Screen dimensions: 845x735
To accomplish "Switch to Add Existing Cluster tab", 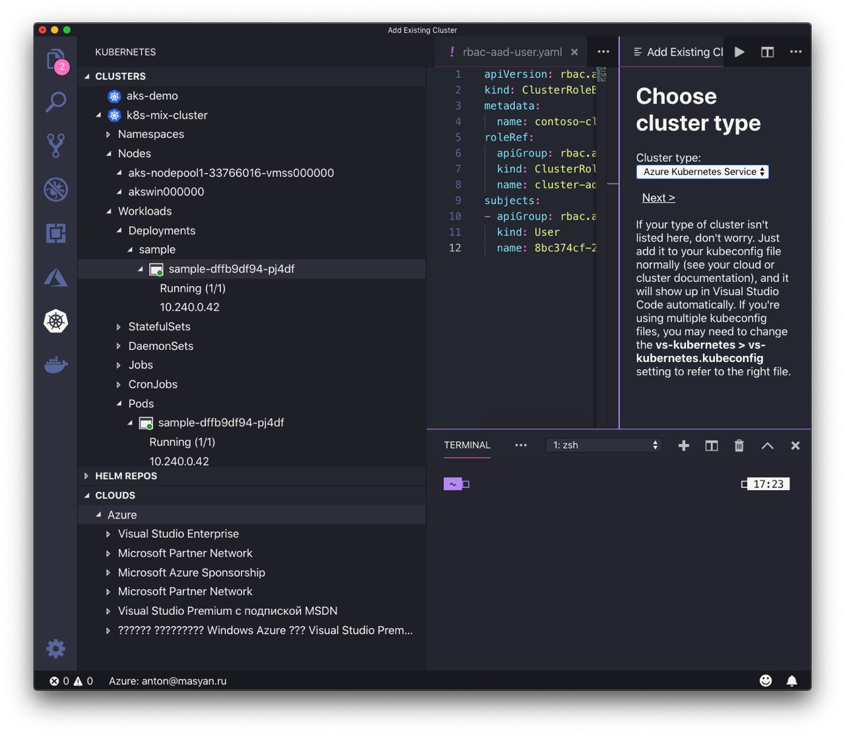I will click(x=685, y=52).
